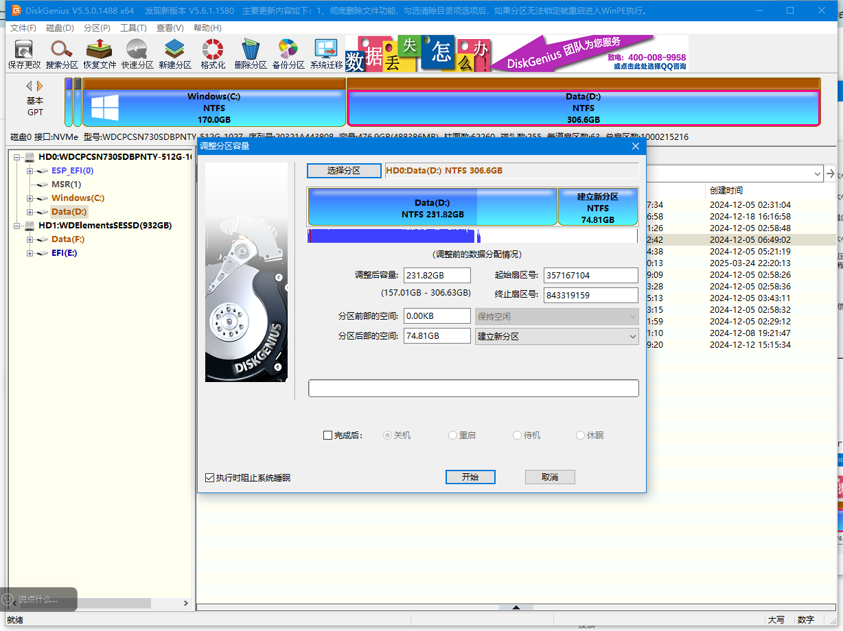
Task: Open the 备份分区 tool
Action: [x=288, y=54]
